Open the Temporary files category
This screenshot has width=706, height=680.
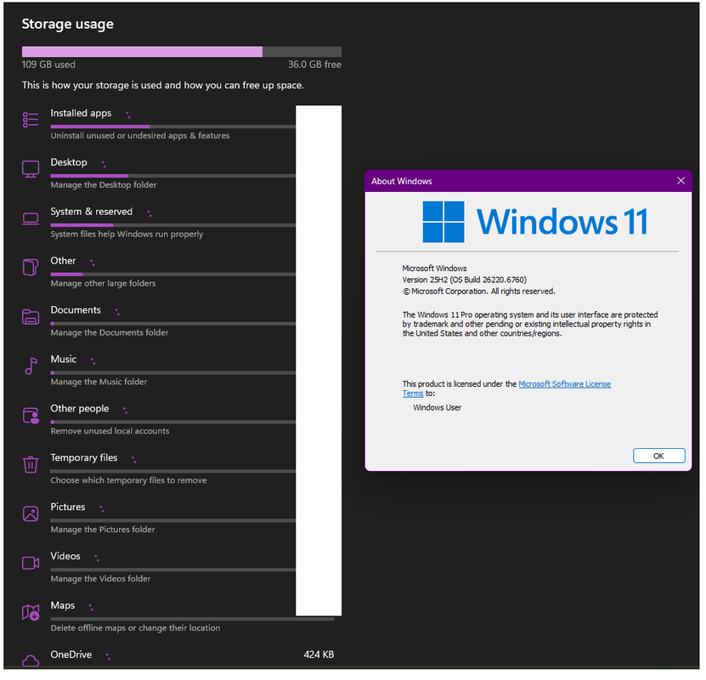182,469
